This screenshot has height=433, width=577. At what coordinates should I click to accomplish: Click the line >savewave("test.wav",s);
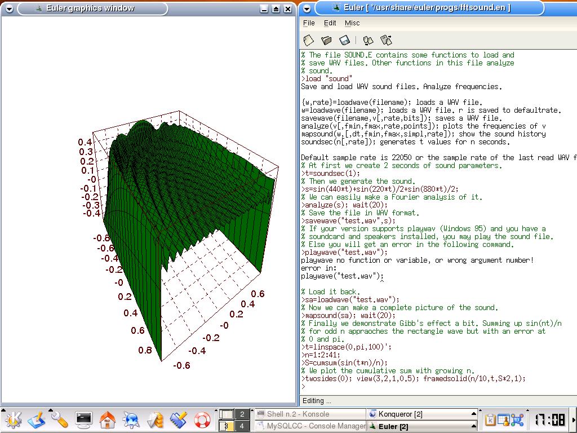(348, 220)
